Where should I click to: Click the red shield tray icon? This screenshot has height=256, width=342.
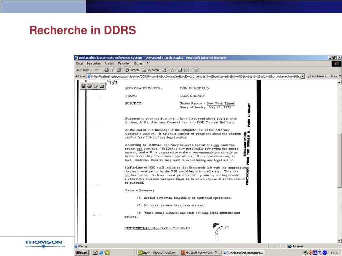click(310, 253)
